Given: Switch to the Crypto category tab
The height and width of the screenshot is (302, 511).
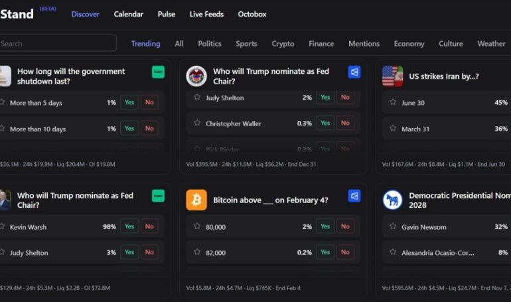Looking at the screenshot, I should (x=283, y=44).
